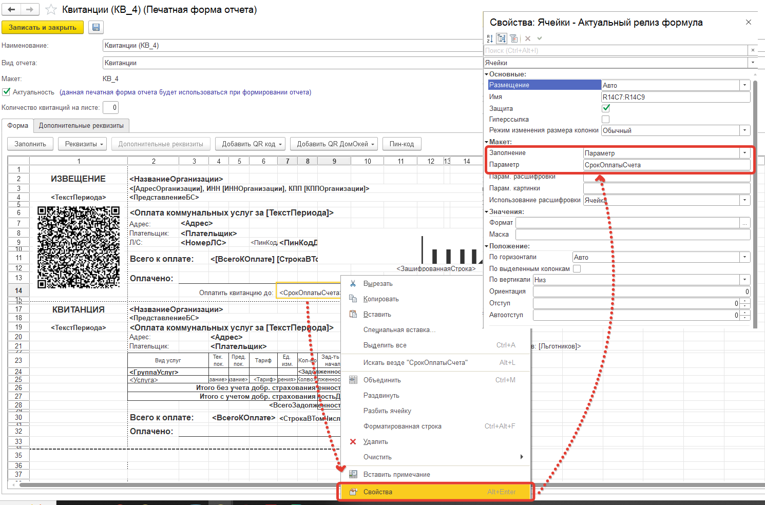Open the Заполнение dropdown arrow
The height and width of the screenshot is (505, 765).
tap(744, 153)
